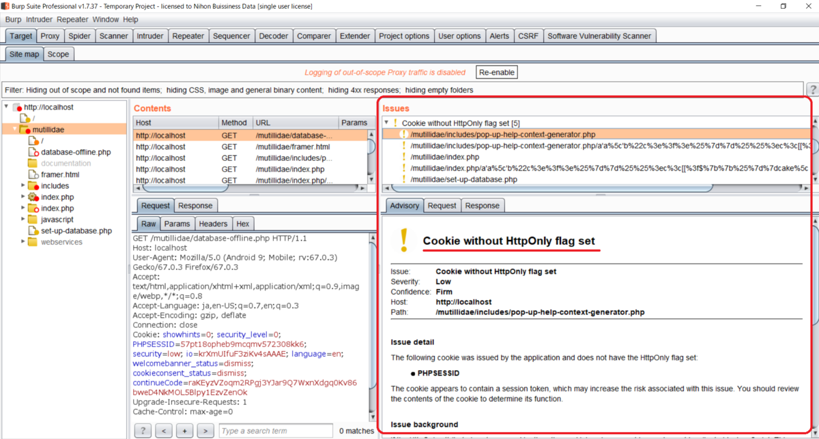Open the Alerts tab
Image resolution: width=819 pixels, height=439 pixels.
[500, 36]
